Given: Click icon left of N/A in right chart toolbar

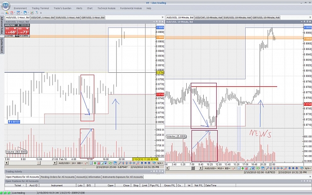Looking at the screenshot, I should pyautogui.click(x=302, y=169).
